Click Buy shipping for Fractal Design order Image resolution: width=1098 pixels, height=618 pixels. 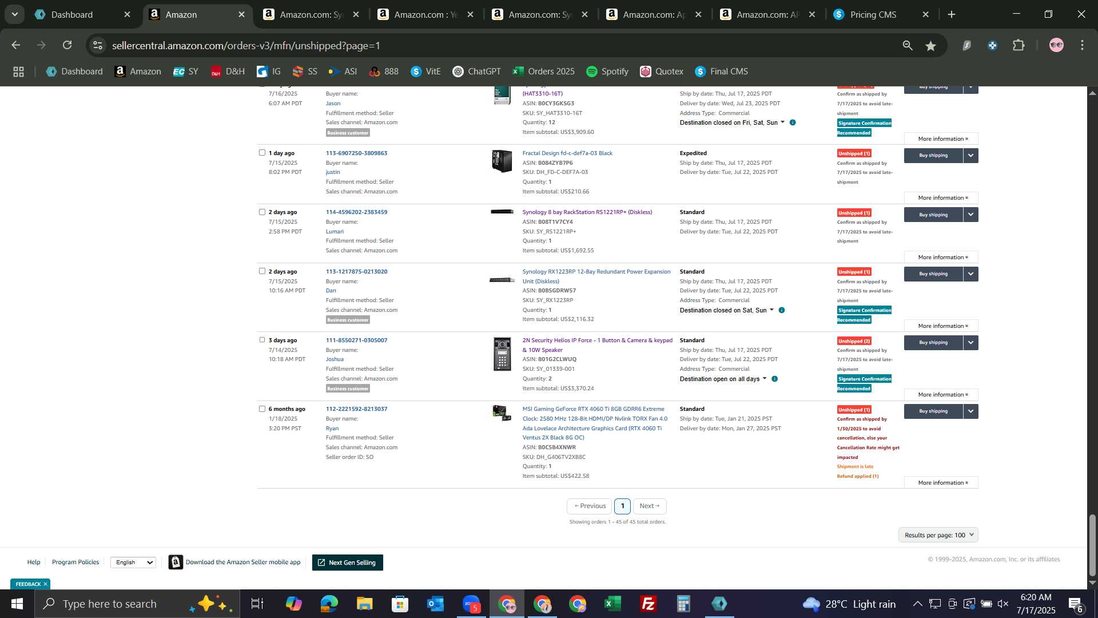coord(933,156)
